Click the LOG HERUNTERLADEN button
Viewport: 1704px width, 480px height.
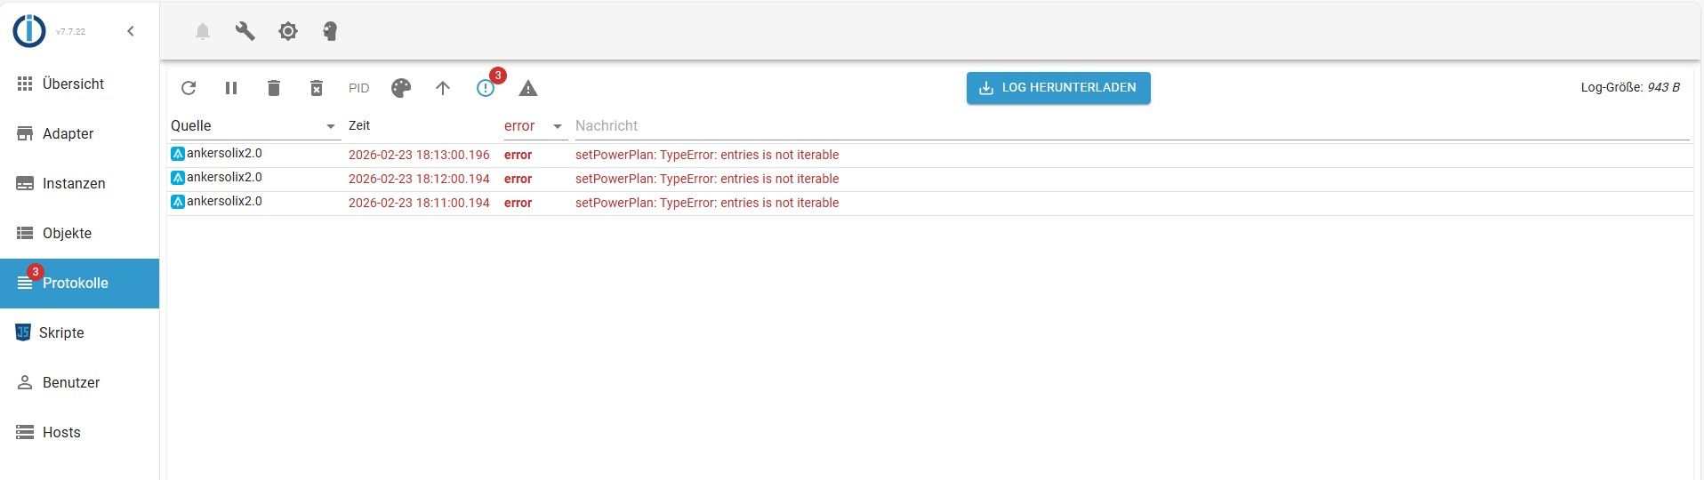tap(1058, 88)
